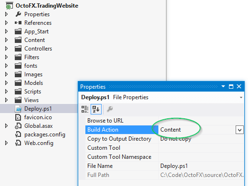
Task: Select the Deploy.ps1 PowerShell file icon
Action: click(x=18, y=109)
